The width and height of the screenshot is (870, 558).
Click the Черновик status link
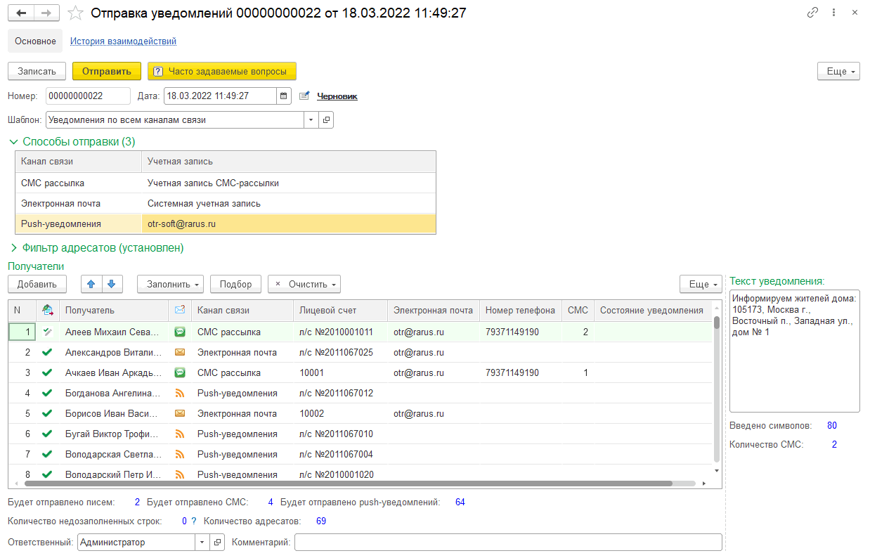tap(337, 96)
